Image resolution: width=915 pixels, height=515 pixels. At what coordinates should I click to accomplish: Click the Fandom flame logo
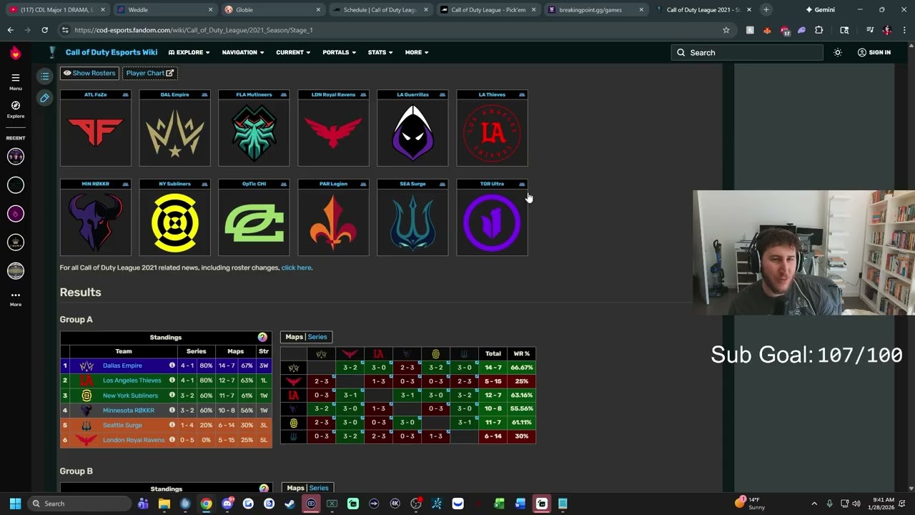coord(16,53)
